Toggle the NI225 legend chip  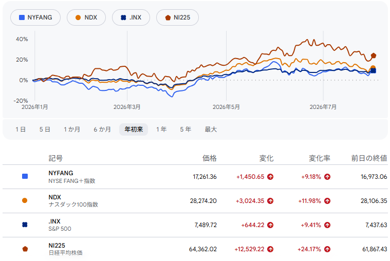177,17
